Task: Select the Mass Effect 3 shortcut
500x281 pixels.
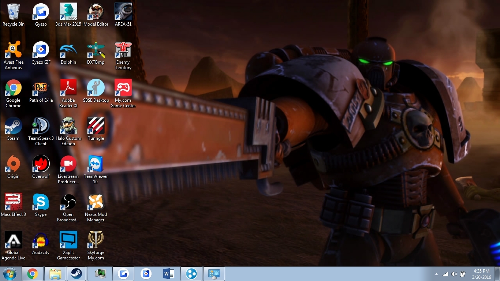Action: click(14, 205)
